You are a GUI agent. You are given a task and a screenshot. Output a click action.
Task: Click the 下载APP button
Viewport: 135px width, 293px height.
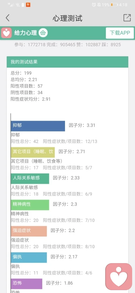click(120, 33)
